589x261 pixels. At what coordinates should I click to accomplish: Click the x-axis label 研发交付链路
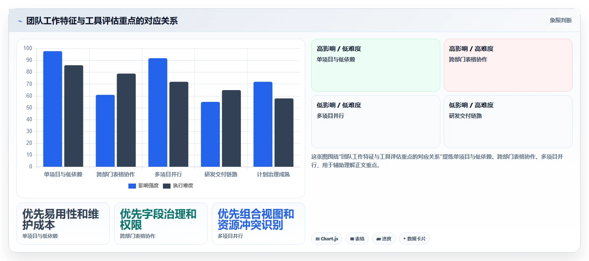point(221,174)
